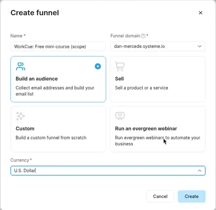The image size is (216, 210).
Task: Click the Sell shopping cart icon
Action: [120, 66]
